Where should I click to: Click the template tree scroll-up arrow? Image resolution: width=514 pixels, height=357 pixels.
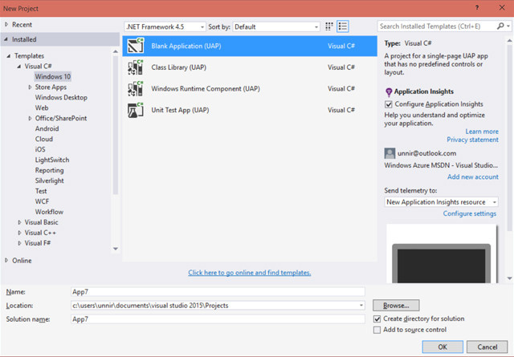[x=116, y=51]
